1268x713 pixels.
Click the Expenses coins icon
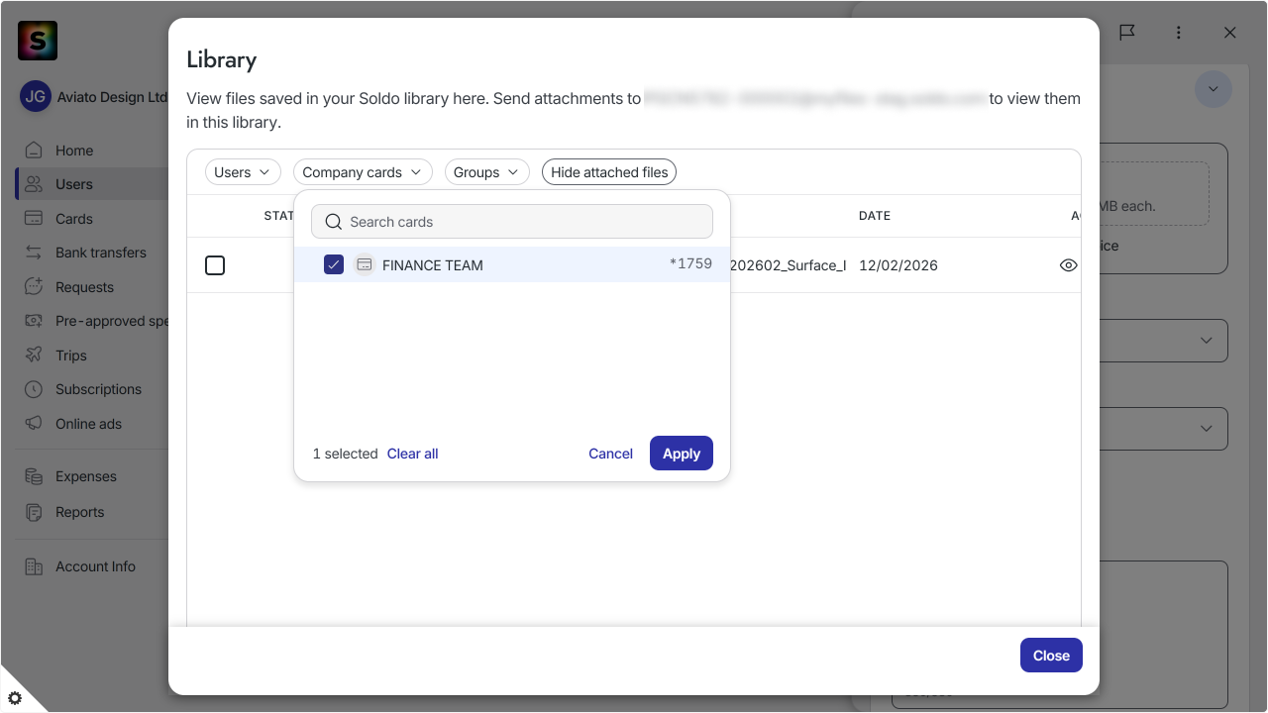pos(34,476)
